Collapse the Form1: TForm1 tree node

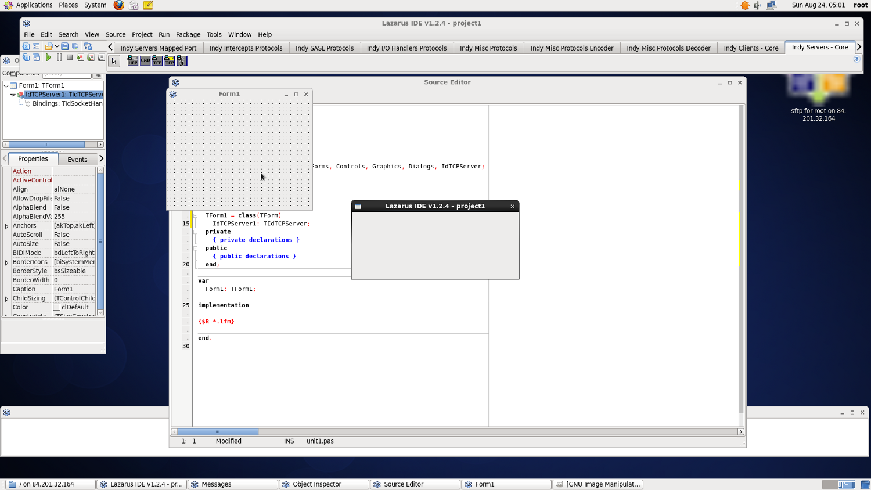point(6,85)
